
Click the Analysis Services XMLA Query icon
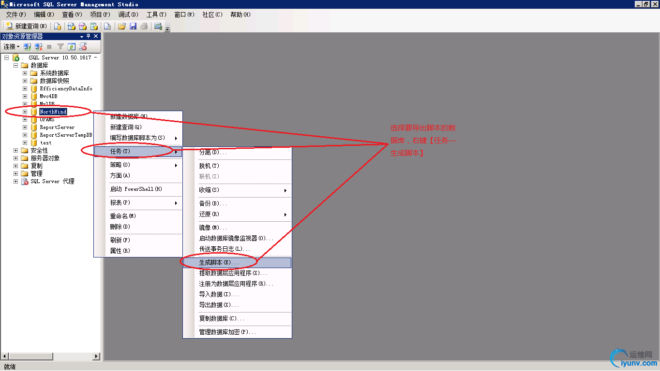[94, 26]
